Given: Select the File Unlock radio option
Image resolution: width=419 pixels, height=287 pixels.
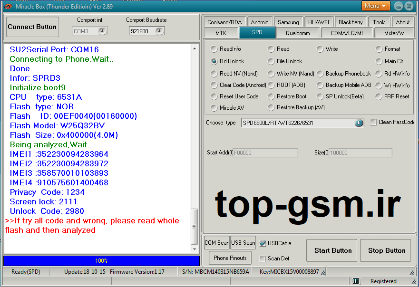Looking at the screenshot, I should click(271, 61).
